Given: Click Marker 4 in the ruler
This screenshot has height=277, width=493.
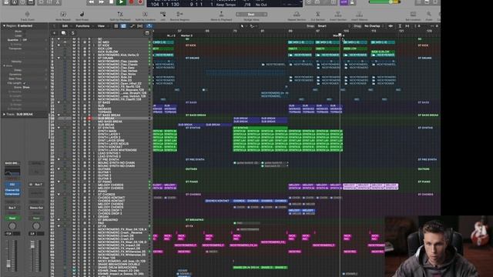Looking at the screenshot, I should [338, 35].
